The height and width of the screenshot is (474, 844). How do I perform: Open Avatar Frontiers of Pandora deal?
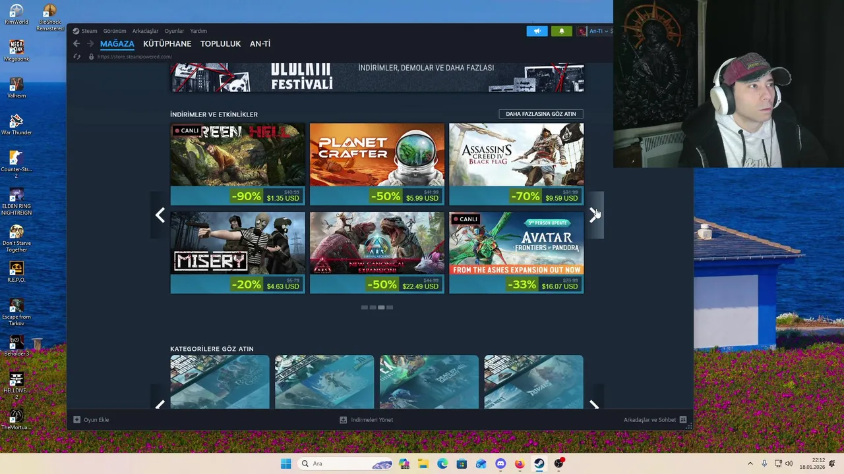coord(516,253)
